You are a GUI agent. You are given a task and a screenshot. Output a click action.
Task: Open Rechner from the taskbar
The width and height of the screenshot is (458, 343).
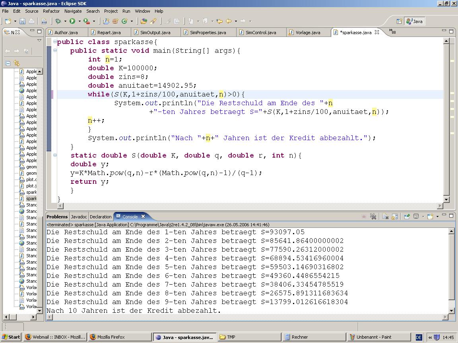299,337
